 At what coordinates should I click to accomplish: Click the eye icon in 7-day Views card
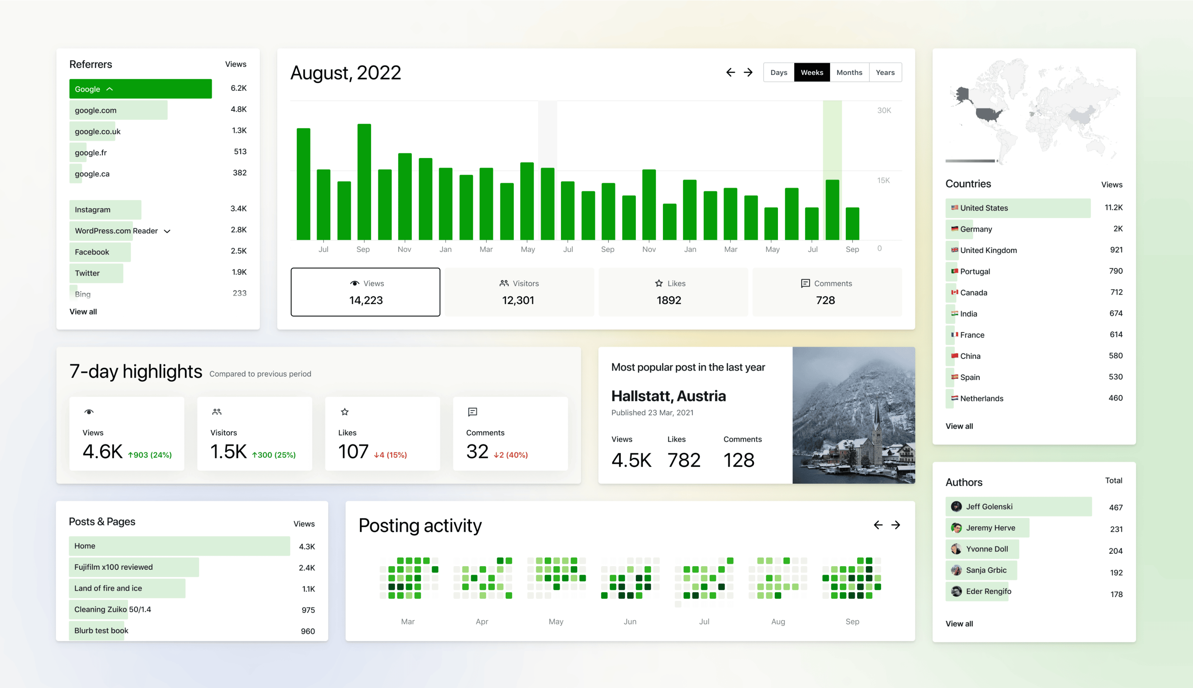coord(89,412)
